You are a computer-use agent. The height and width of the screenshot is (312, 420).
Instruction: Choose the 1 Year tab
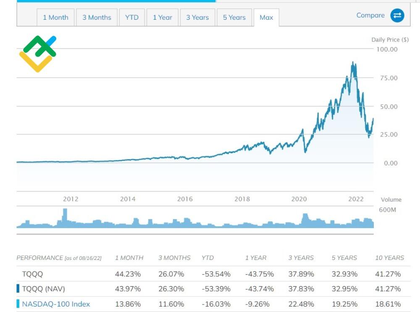[x=162, y=17]
